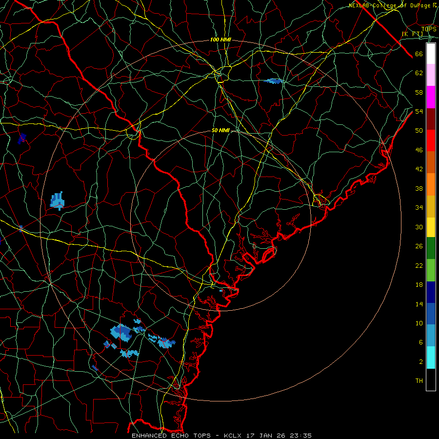
Task: Click the white 66 kft color swatch
Action: (431, 54)
